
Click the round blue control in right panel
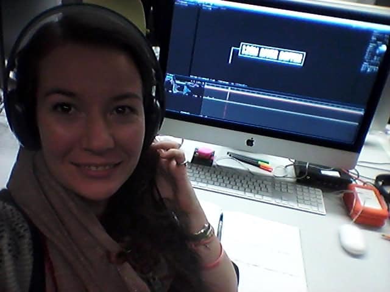[380, 49]
